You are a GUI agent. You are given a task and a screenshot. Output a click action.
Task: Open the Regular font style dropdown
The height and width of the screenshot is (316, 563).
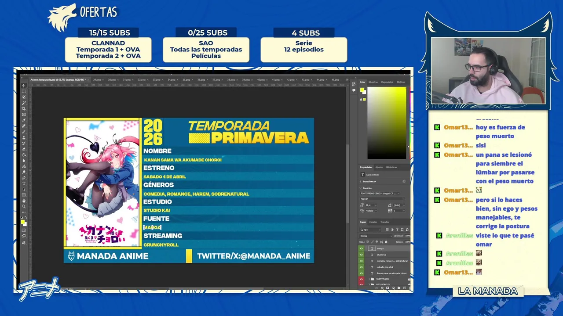tap(383, 199)
